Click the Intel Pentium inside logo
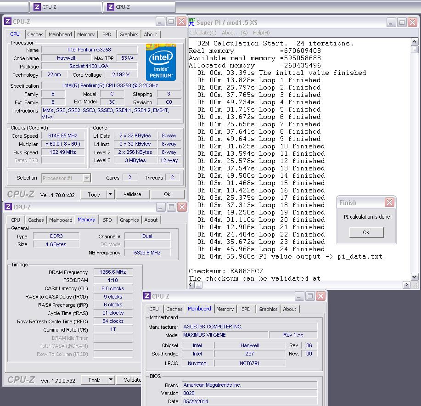This screenshot has width=421, height=406. pos(161,62)
